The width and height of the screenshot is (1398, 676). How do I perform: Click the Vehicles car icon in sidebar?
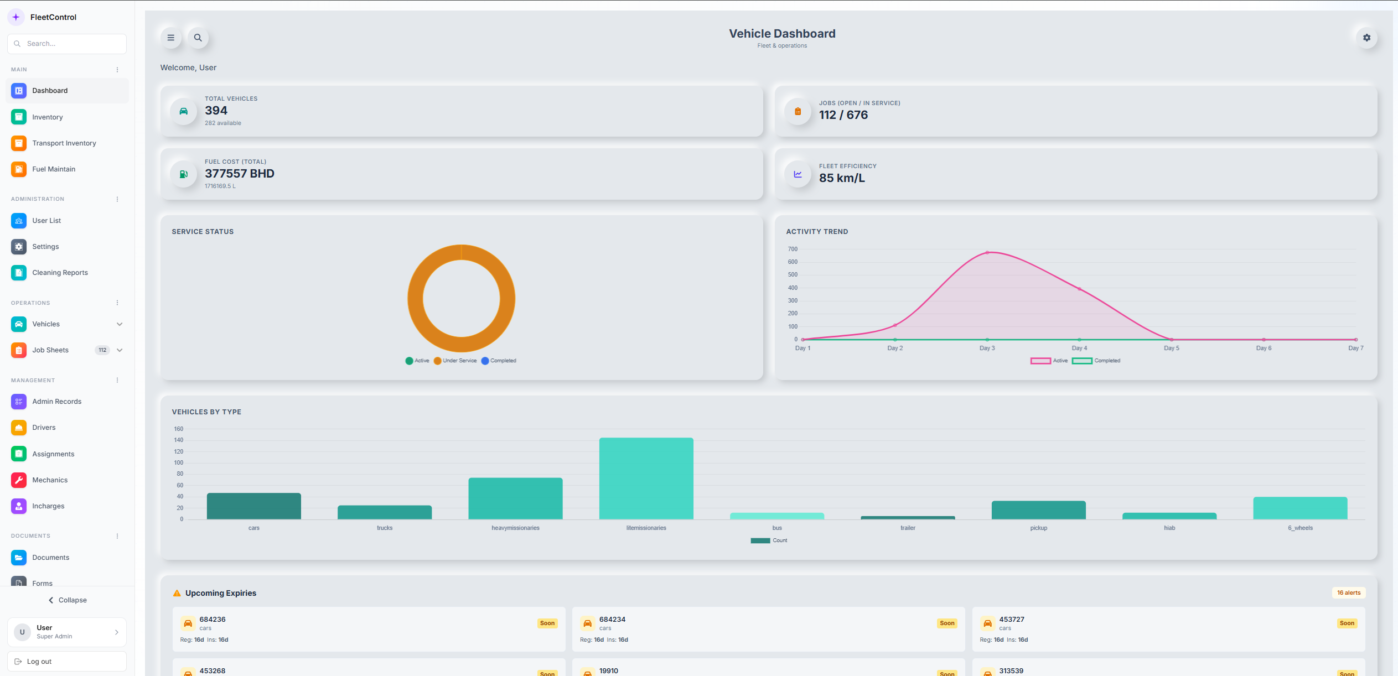19,324
